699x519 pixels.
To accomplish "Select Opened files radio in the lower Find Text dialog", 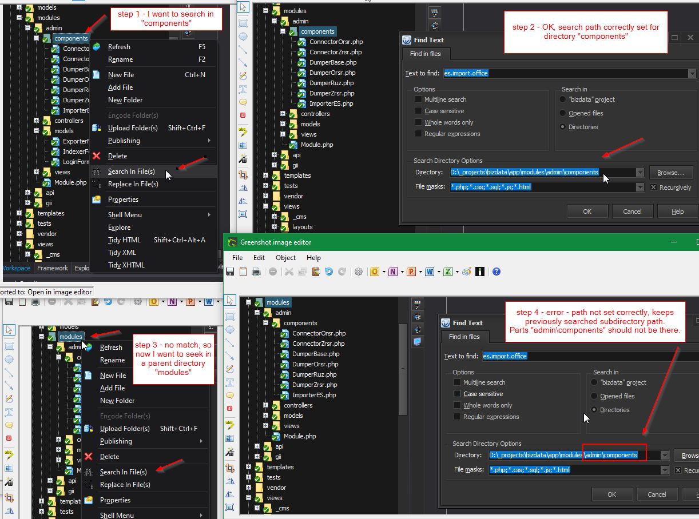I will click(x=594, y=396).
